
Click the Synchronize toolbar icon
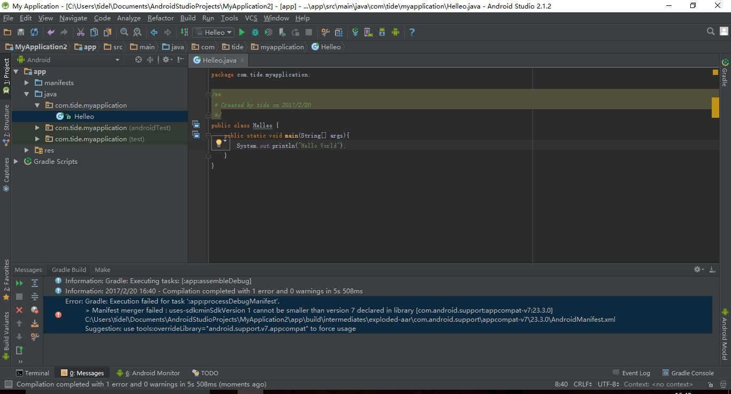click(x=34, y=32)
